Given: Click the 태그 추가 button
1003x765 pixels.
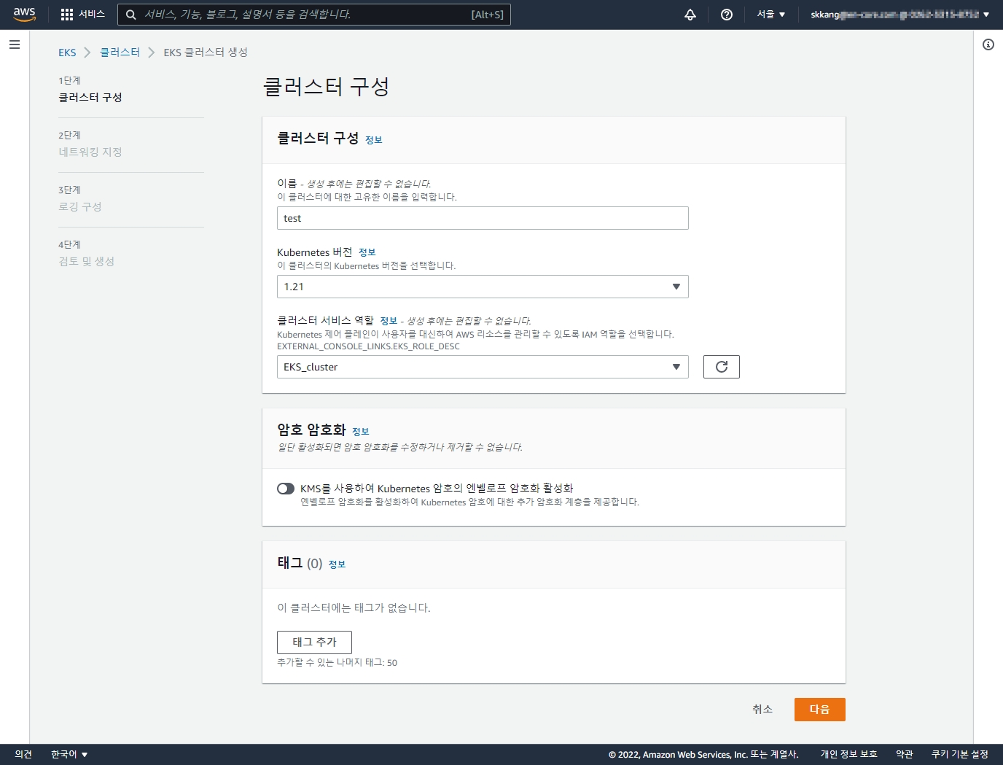Looking at the screenshot, I should (314, 642).
